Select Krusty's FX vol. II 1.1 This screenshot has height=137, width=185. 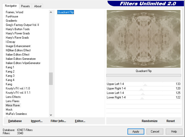point(18,93)
